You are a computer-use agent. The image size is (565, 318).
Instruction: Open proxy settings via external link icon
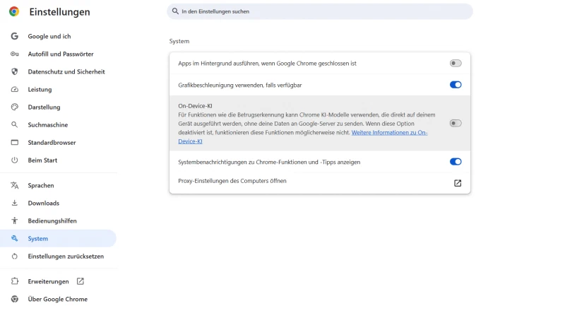click(x=458, y=183)
